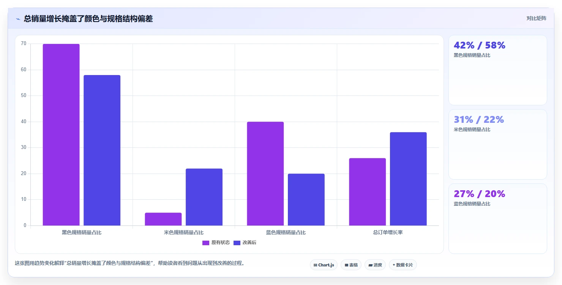562x285 pixels.
Task: Click the y-axis value 40
Action: pyautogui.click(x=24, y=122)
